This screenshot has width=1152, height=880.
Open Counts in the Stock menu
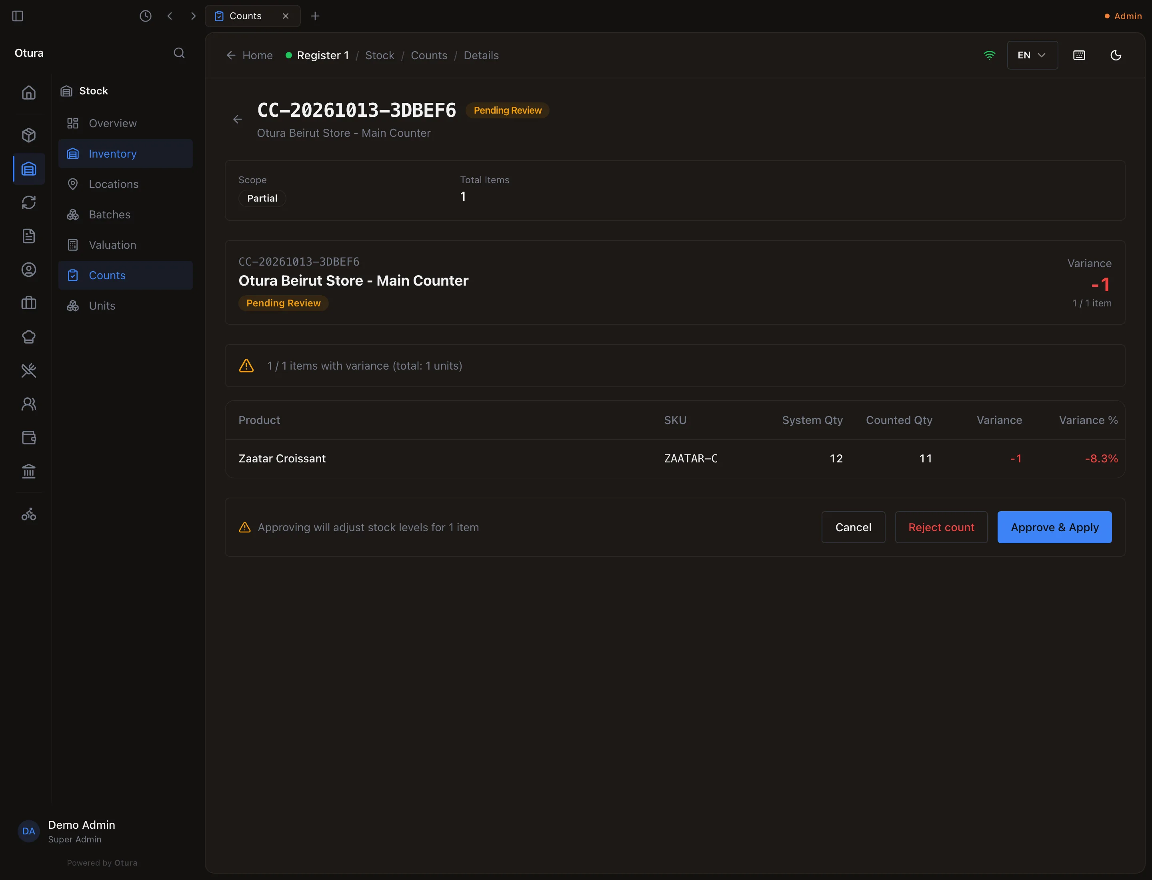tap(126, 275)
